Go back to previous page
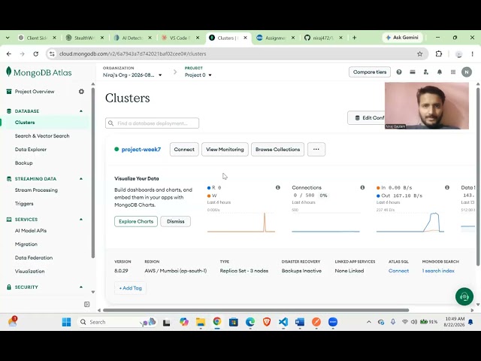 (x=9, y=54)
